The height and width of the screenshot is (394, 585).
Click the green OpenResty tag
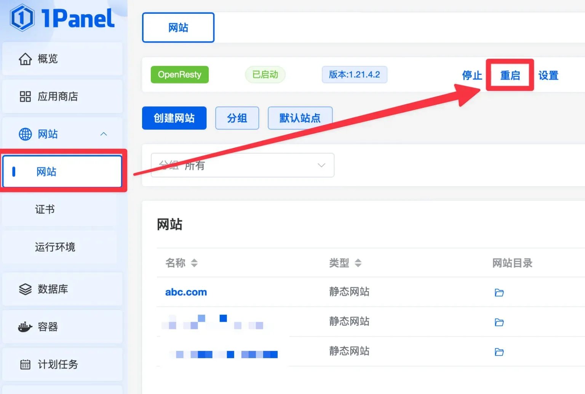tap(180, 75)
